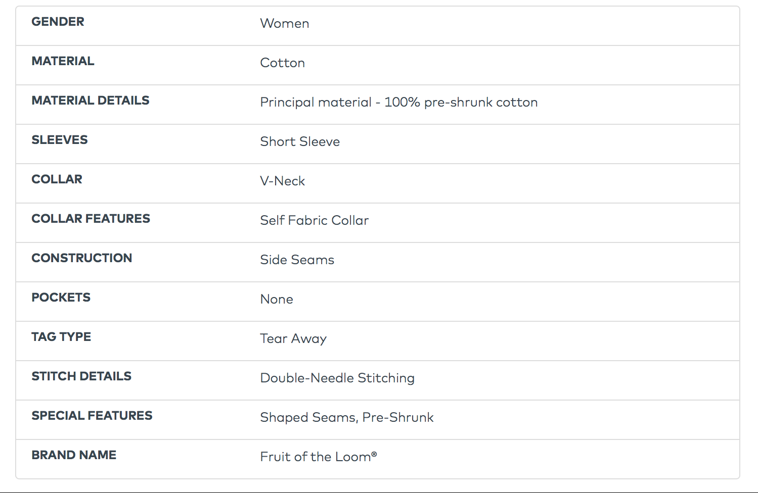Click the CONSTRUCTION row label
This screenshot has width=758, height=493.
tap(81, 258)
